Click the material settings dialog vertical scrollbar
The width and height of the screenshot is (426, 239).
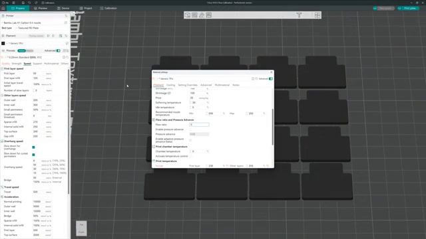tap(272, 127)
